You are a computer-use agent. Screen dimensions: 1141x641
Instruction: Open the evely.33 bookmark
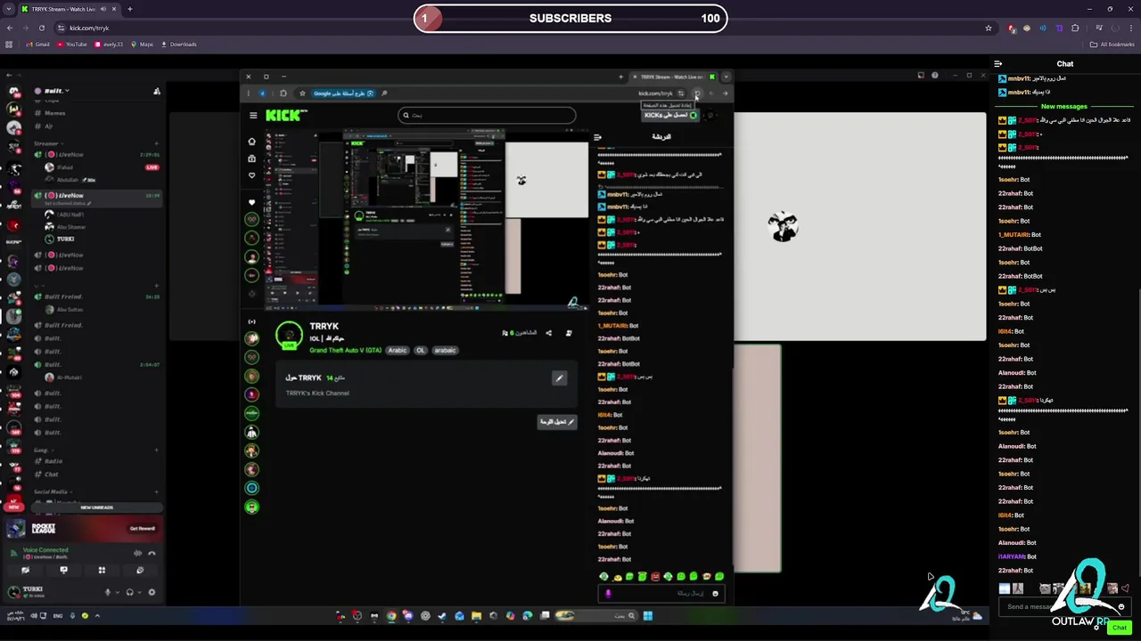[x=108, y=45]
